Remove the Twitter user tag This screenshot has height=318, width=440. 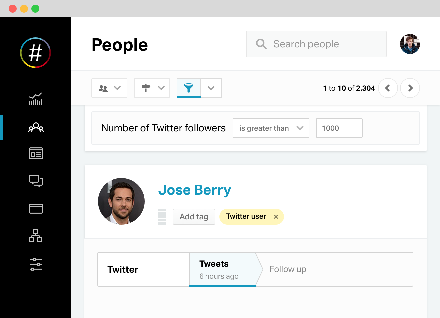click(x=276, y=217)
